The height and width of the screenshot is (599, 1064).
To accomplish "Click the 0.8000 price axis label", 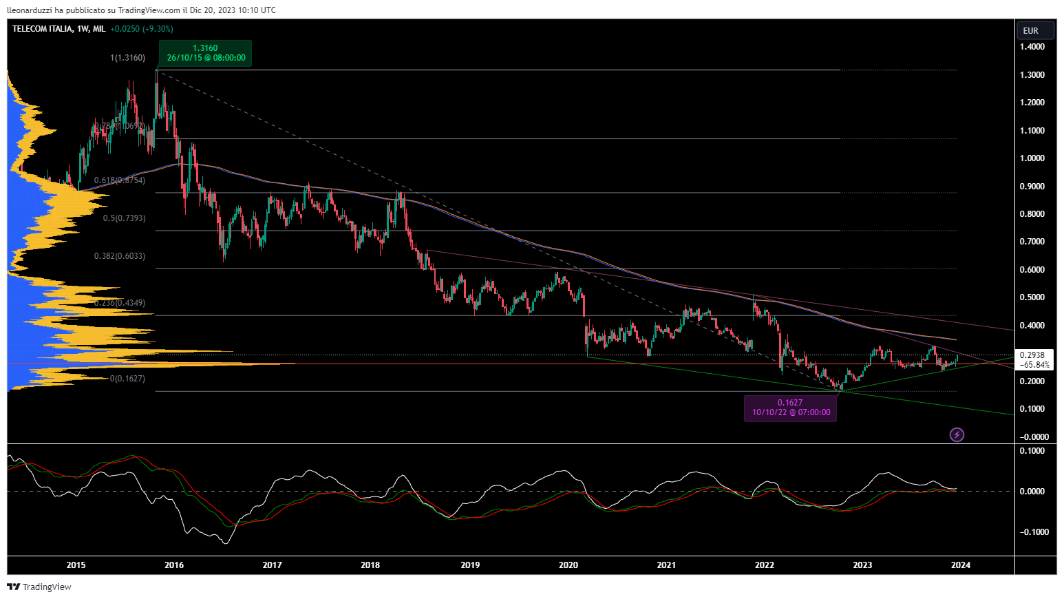I will pyautogui.click(x=1032, y=214).
